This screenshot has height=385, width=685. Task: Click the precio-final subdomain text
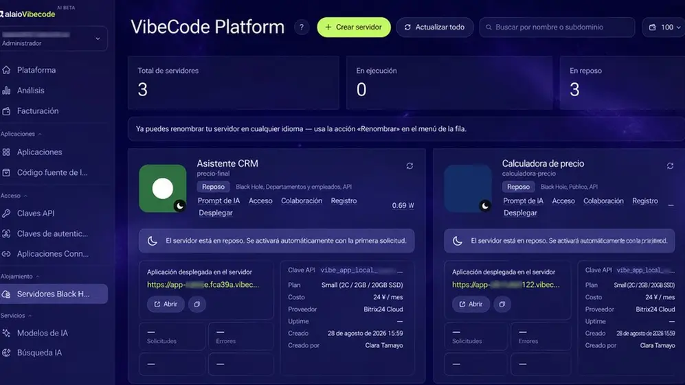pos(213,174)
